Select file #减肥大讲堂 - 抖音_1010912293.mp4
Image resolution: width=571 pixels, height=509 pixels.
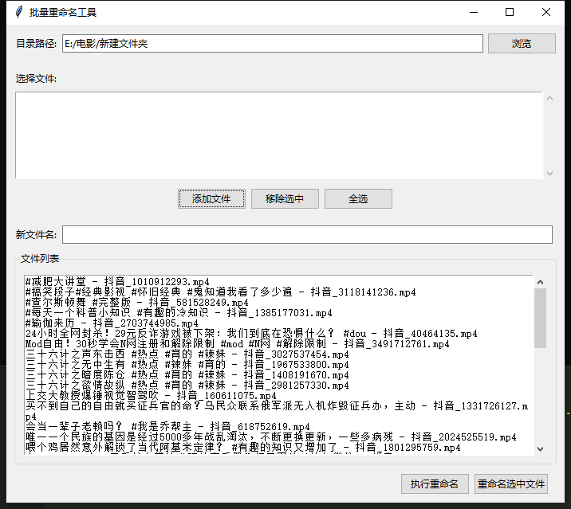tap(117, 282)
